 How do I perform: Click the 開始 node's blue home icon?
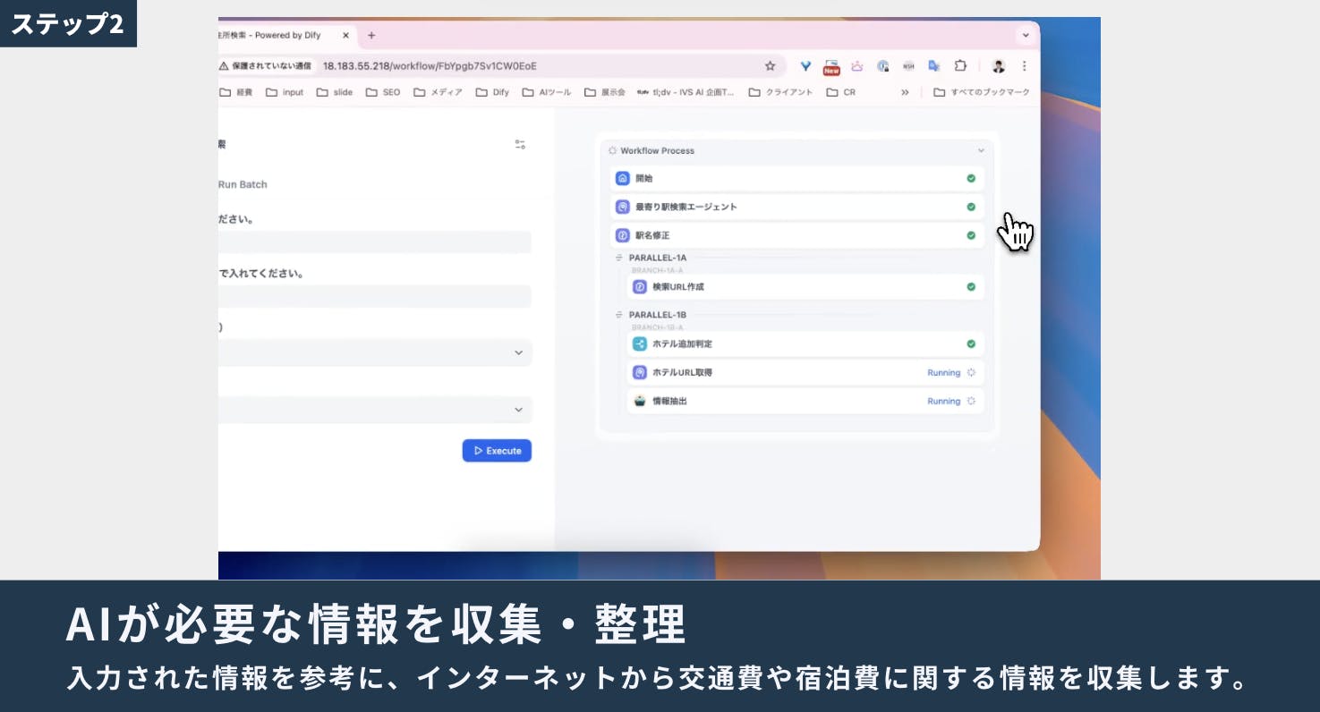623,179
